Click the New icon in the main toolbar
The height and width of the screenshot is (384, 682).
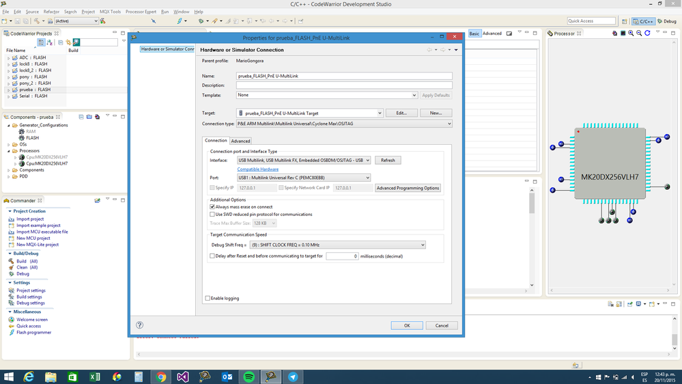coord(5,21)
